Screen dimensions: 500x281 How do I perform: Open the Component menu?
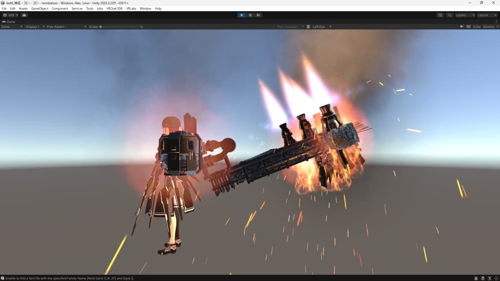point(60,9)
